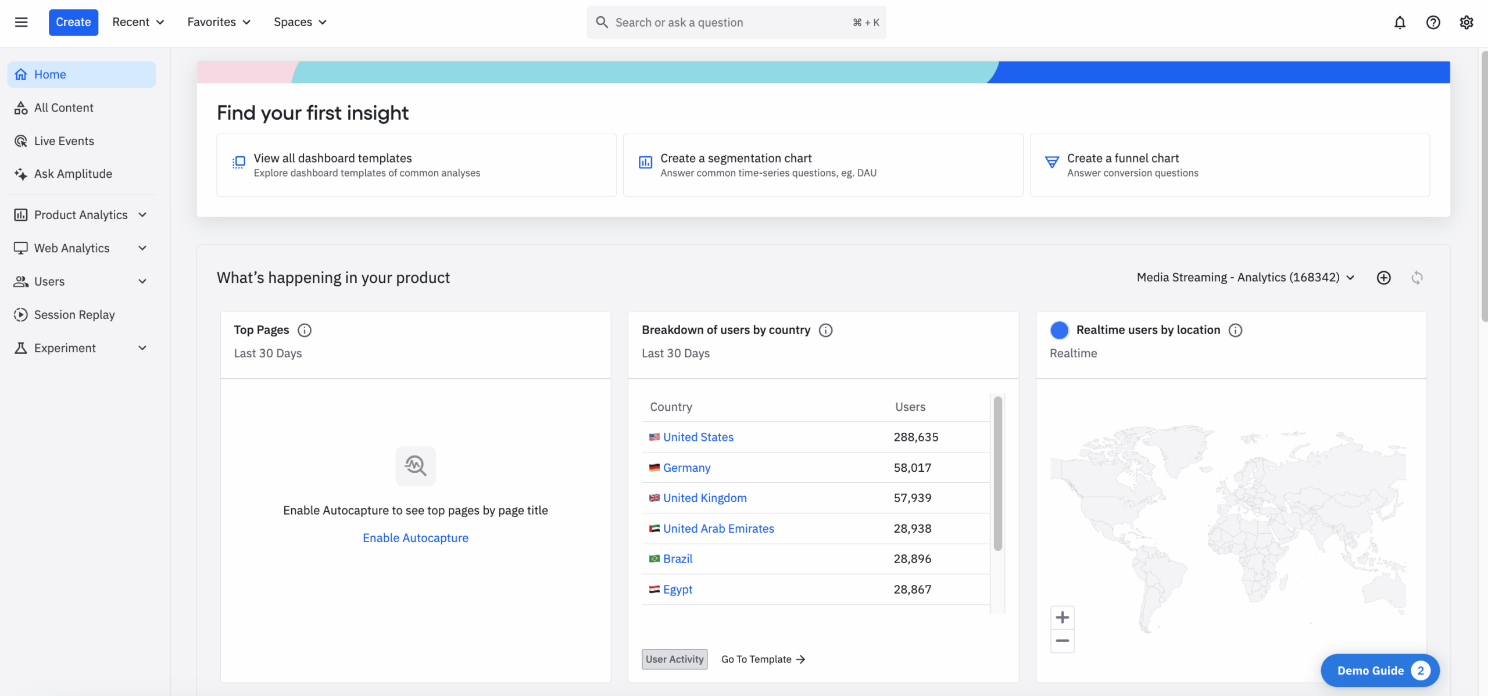1488x696 pixels.
Task: Open Live Events in the sidebar
Action: [x=64, y=141]
